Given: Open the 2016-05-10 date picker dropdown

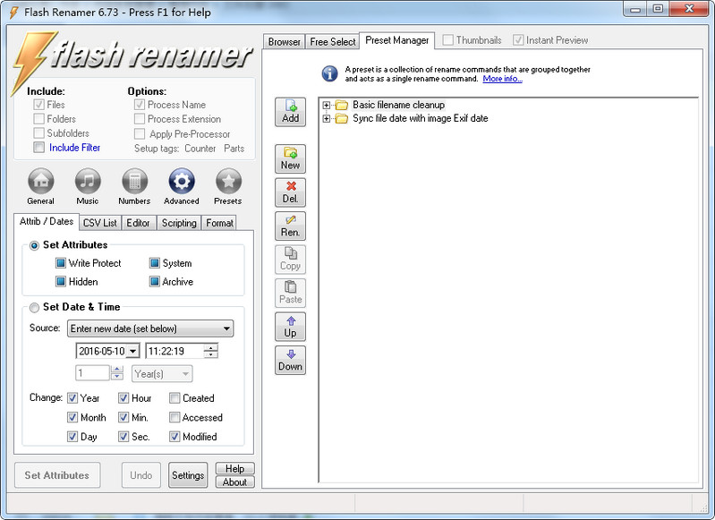Looking at the screenshot, I should [132, 351].
